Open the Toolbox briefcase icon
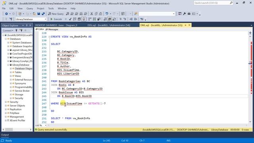 pyautogui.click(x=189, y=14)
